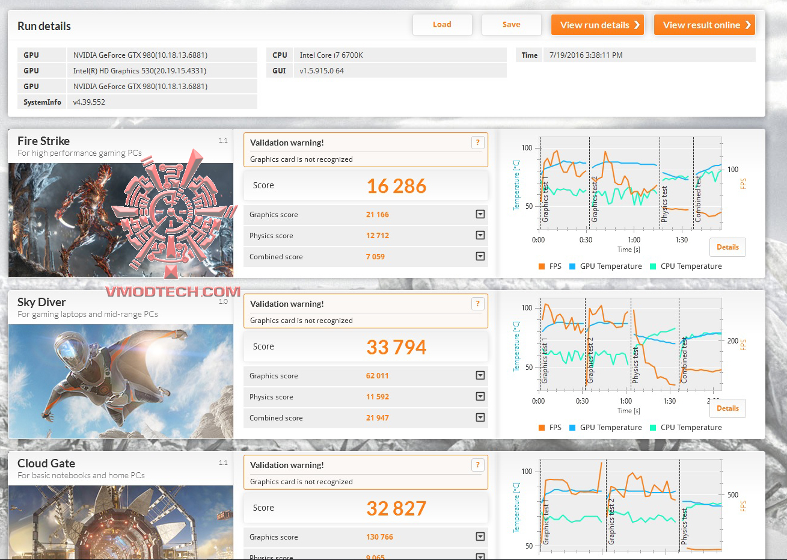This screenshot has height=560, width=787.
Task: Click the Cloud Gate title
Action: pos(46,463)
